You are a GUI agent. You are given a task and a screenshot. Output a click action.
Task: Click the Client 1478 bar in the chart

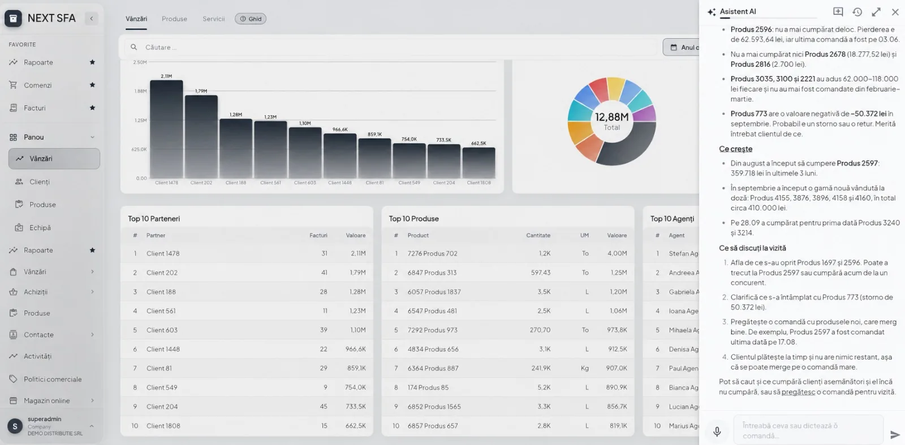coord(166,129)
